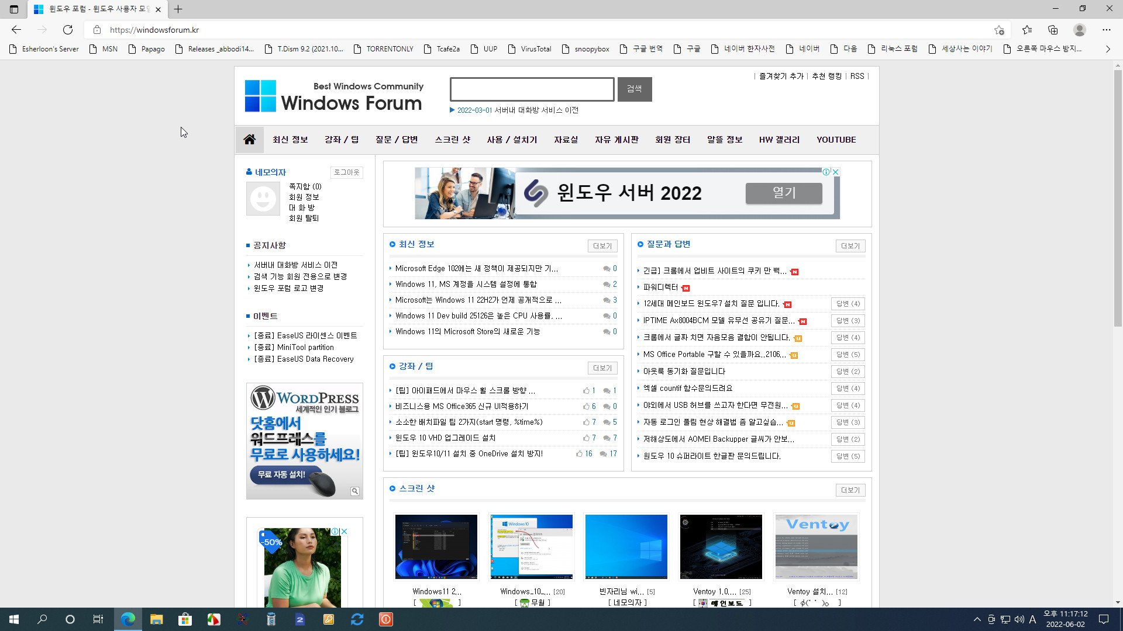Add this page to favorites star icon
Viewport: 1123px width, 631px height.
point(999,30)
